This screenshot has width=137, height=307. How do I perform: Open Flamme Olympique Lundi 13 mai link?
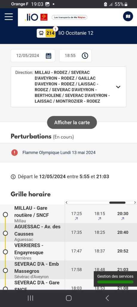click(x=59, y=153)
